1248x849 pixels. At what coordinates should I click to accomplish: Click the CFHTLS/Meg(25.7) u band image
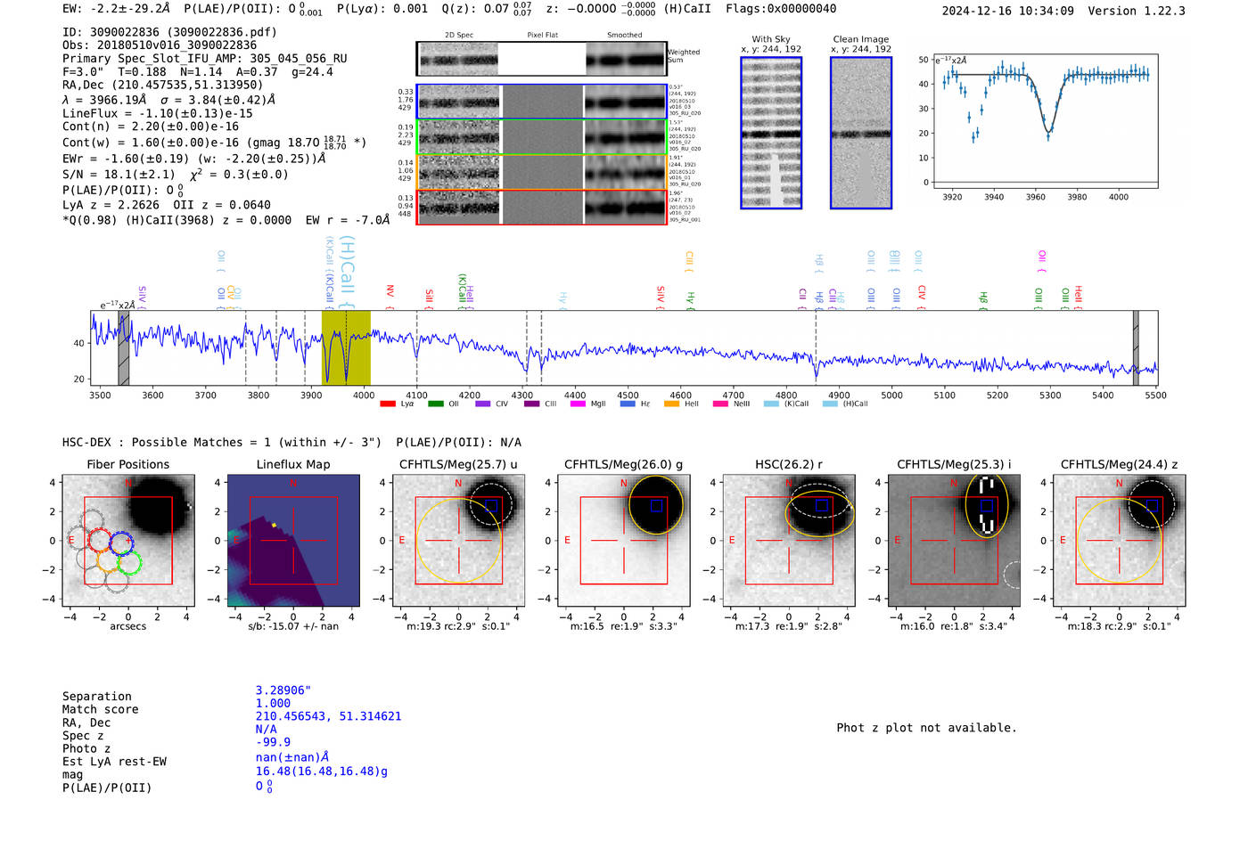[x=458, y=541]
